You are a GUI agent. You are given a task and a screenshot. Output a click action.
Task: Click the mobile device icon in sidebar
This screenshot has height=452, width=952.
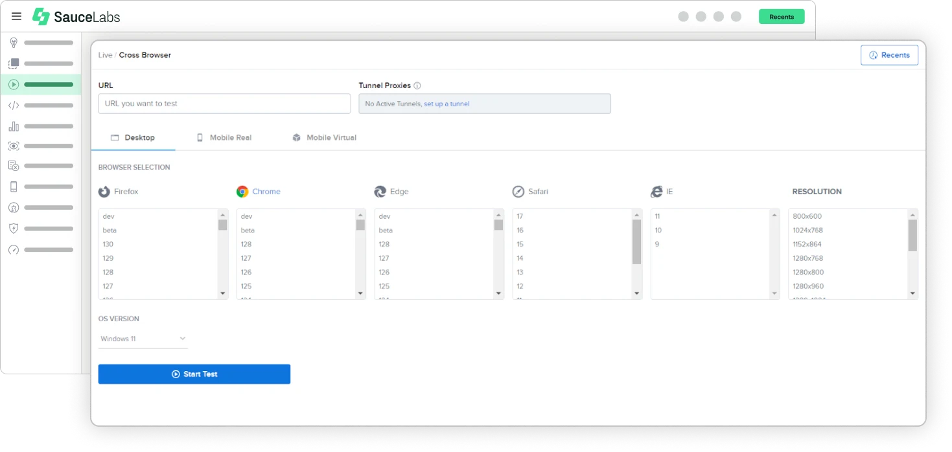pos(14,186)
